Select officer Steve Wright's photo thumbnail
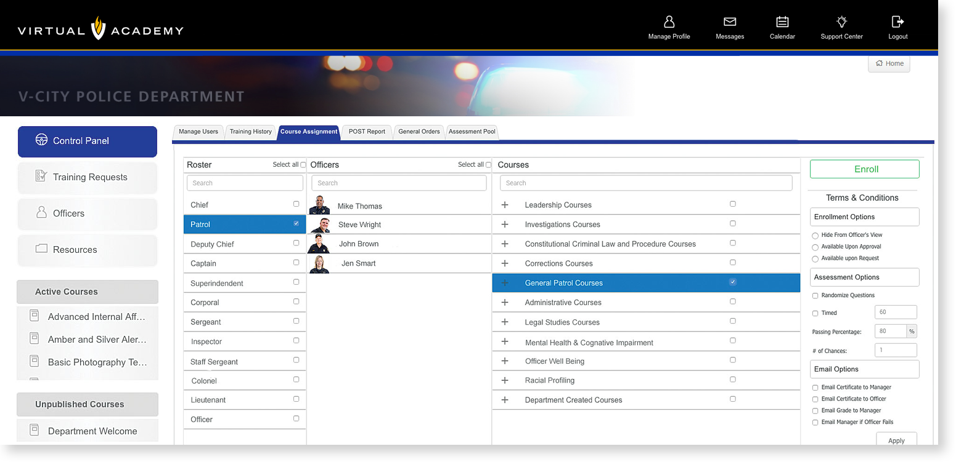The height and width of the screenshot is (462, 956). (x=320, y=225)
